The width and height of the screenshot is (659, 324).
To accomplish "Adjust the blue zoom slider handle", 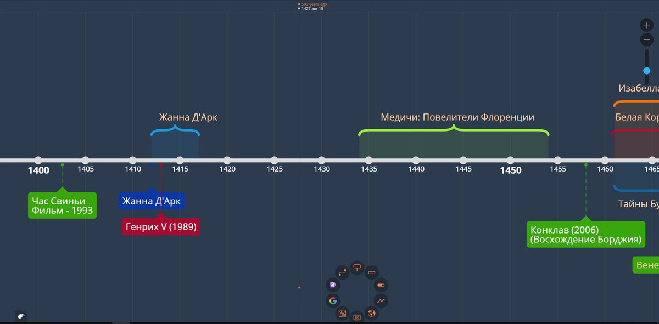I will [x=647, y=71].
